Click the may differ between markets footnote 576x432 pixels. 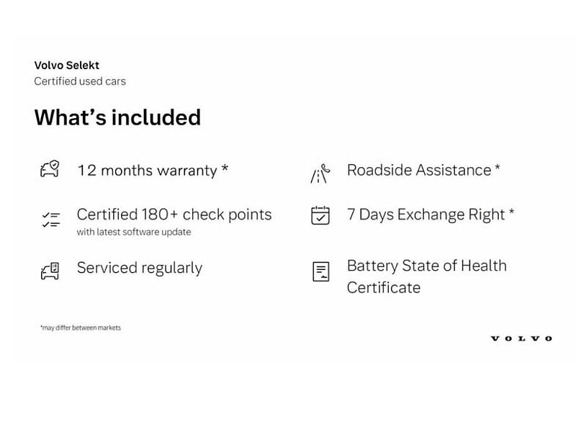[81, 328]
